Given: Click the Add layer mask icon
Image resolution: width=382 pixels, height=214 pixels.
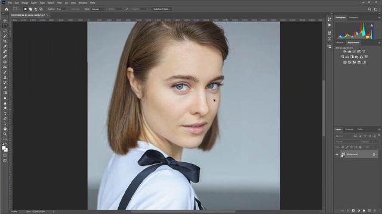Looking at the screenshot, I should click(353, 210).
